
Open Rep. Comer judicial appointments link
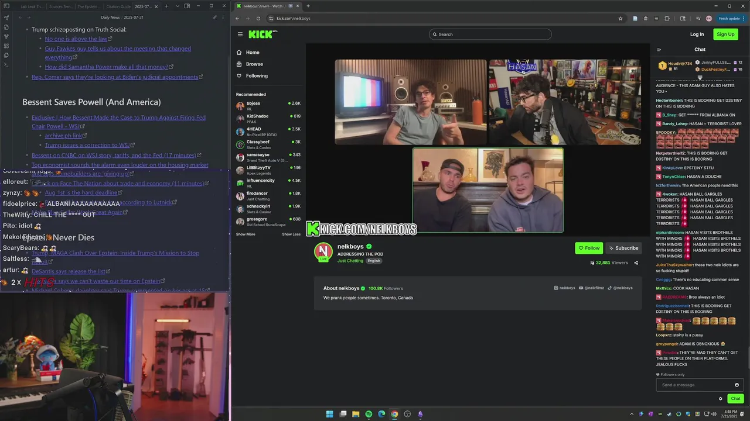[115, 77]
